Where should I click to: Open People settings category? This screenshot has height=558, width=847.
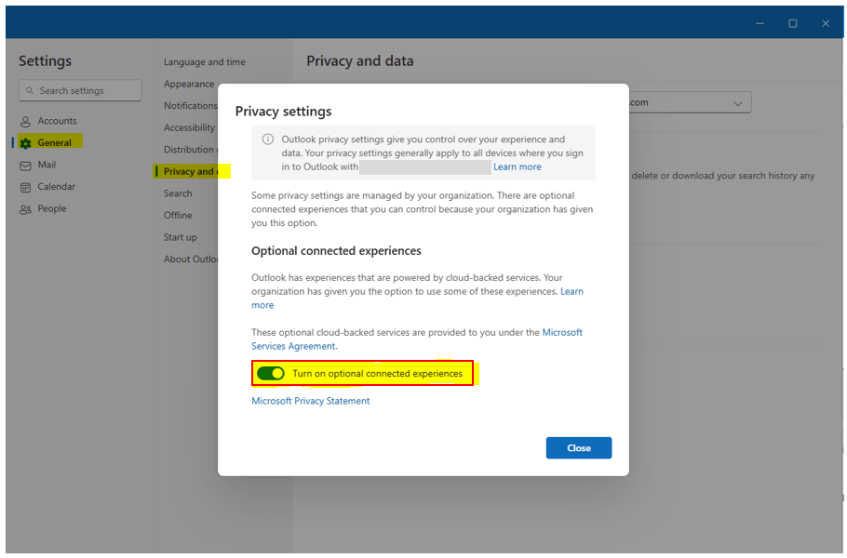point(43,209)
